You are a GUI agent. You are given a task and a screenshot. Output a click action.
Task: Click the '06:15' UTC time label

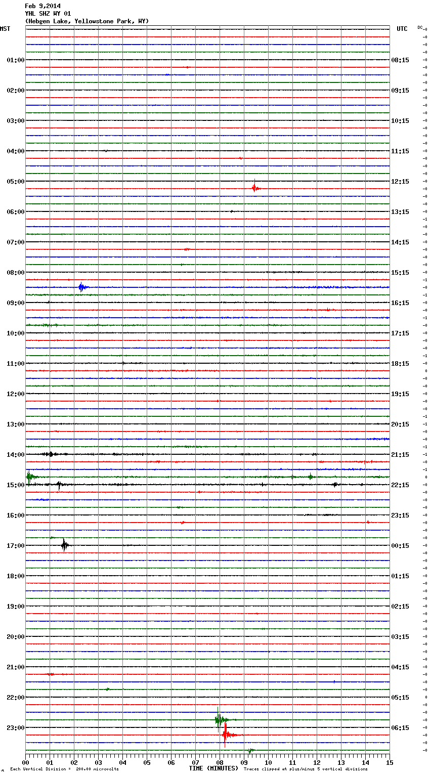pos(400,728)
